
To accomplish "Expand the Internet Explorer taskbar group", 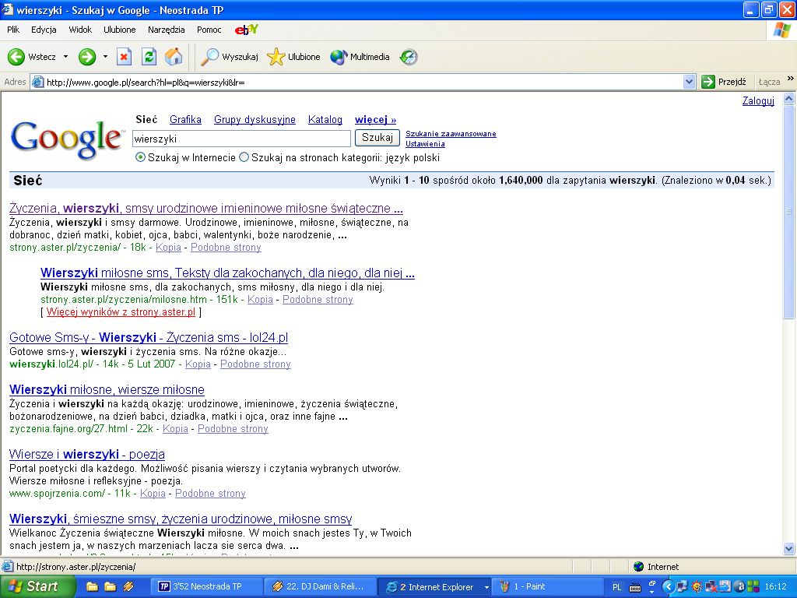I will pyautogui.click(x=486, y=587).
